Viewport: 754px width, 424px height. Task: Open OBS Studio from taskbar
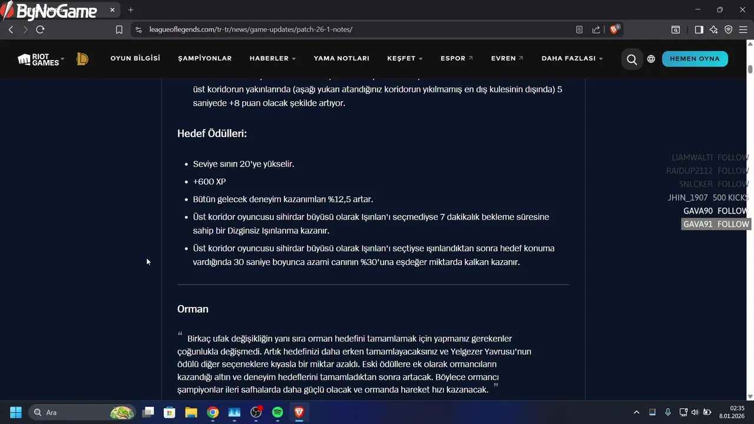click(x=256, y=412)
